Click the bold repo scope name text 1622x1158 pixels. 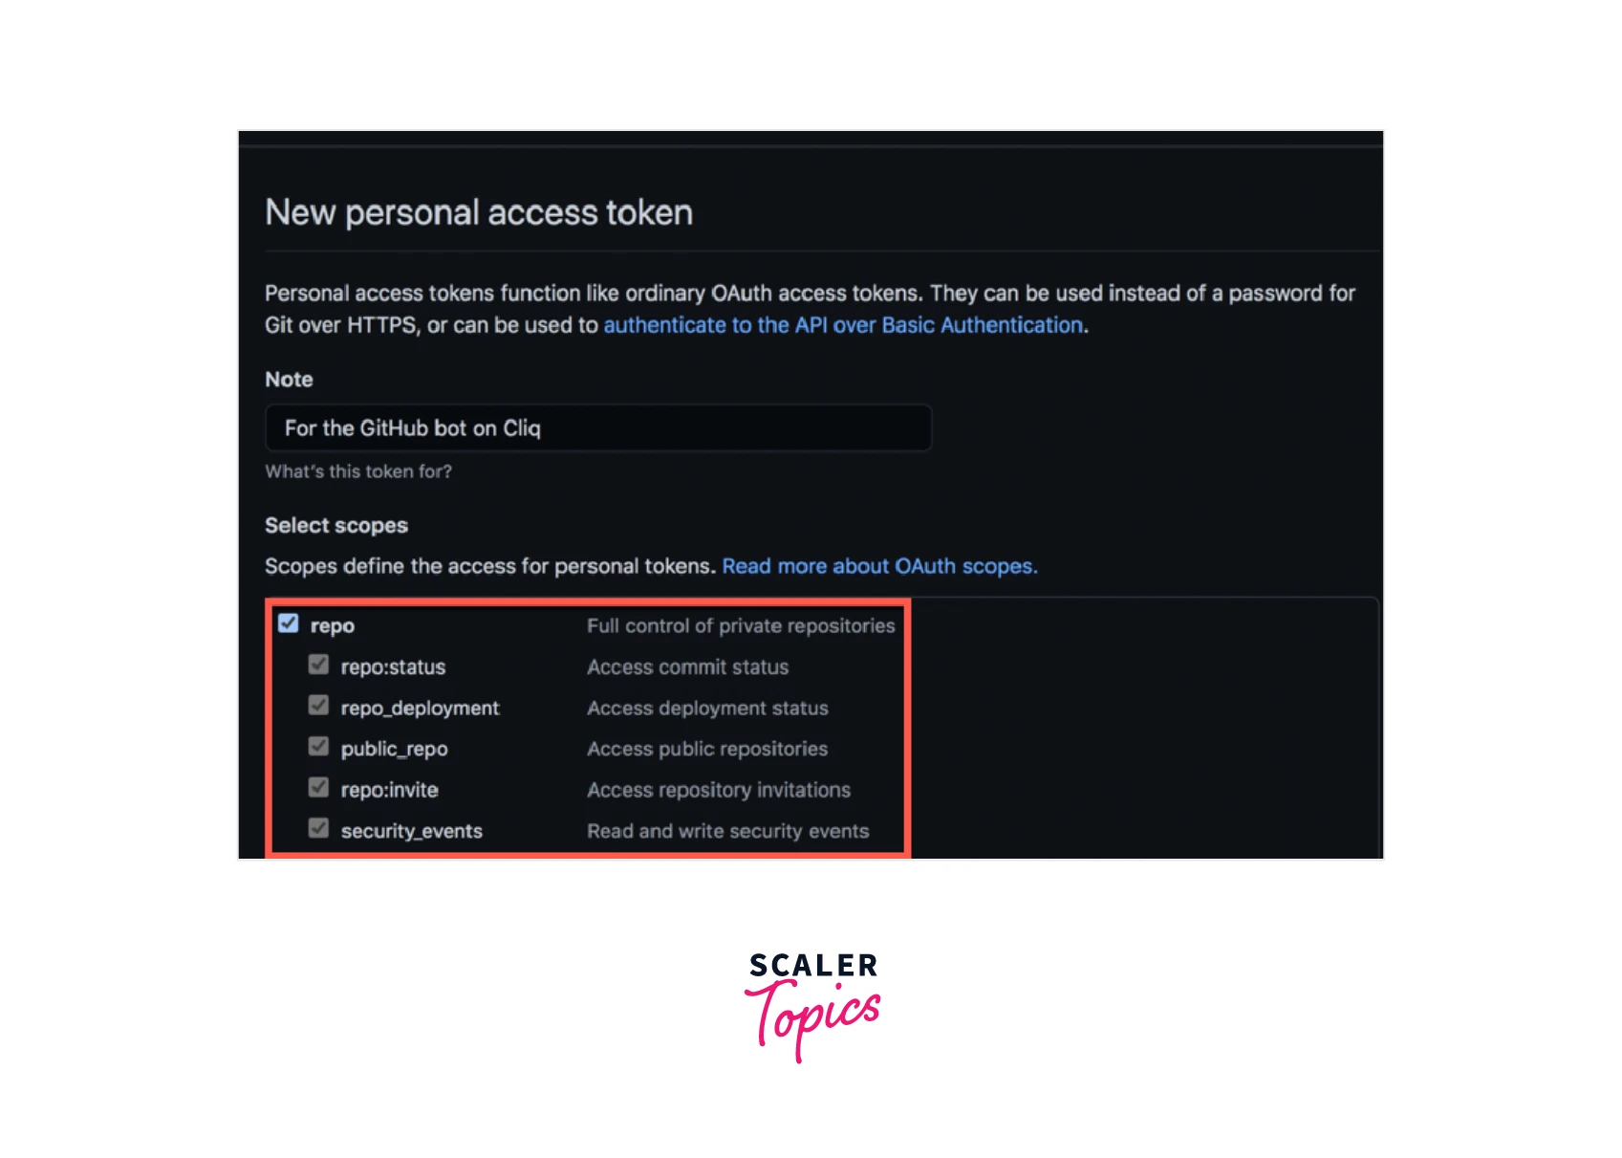333,626
